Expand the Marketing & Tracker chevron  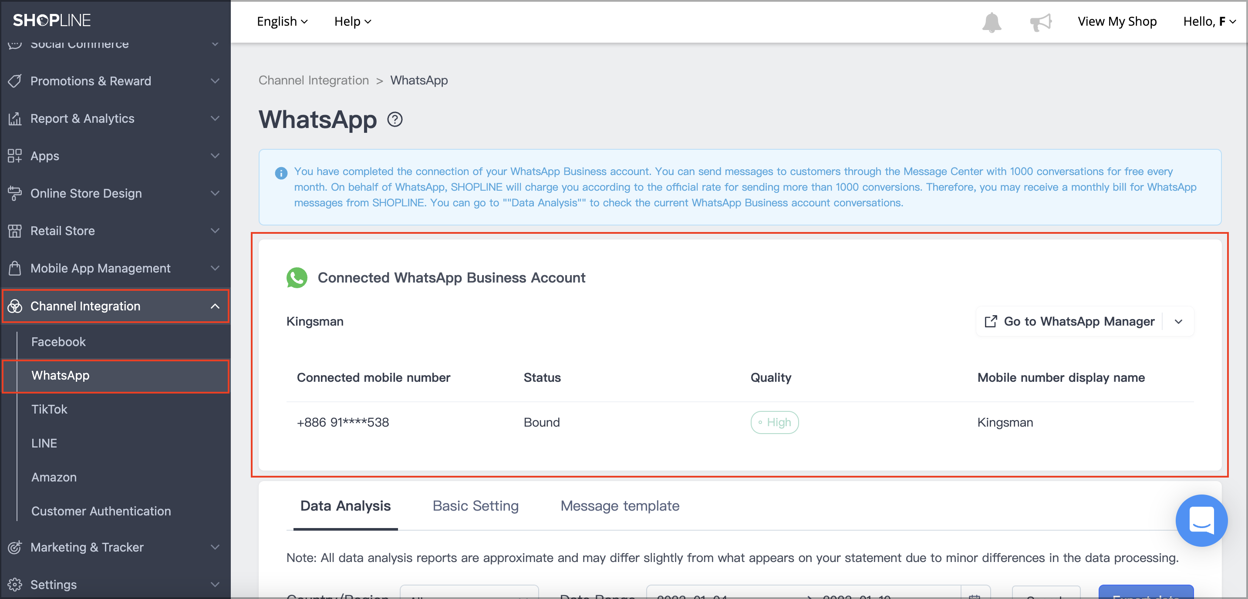[215, 547]
